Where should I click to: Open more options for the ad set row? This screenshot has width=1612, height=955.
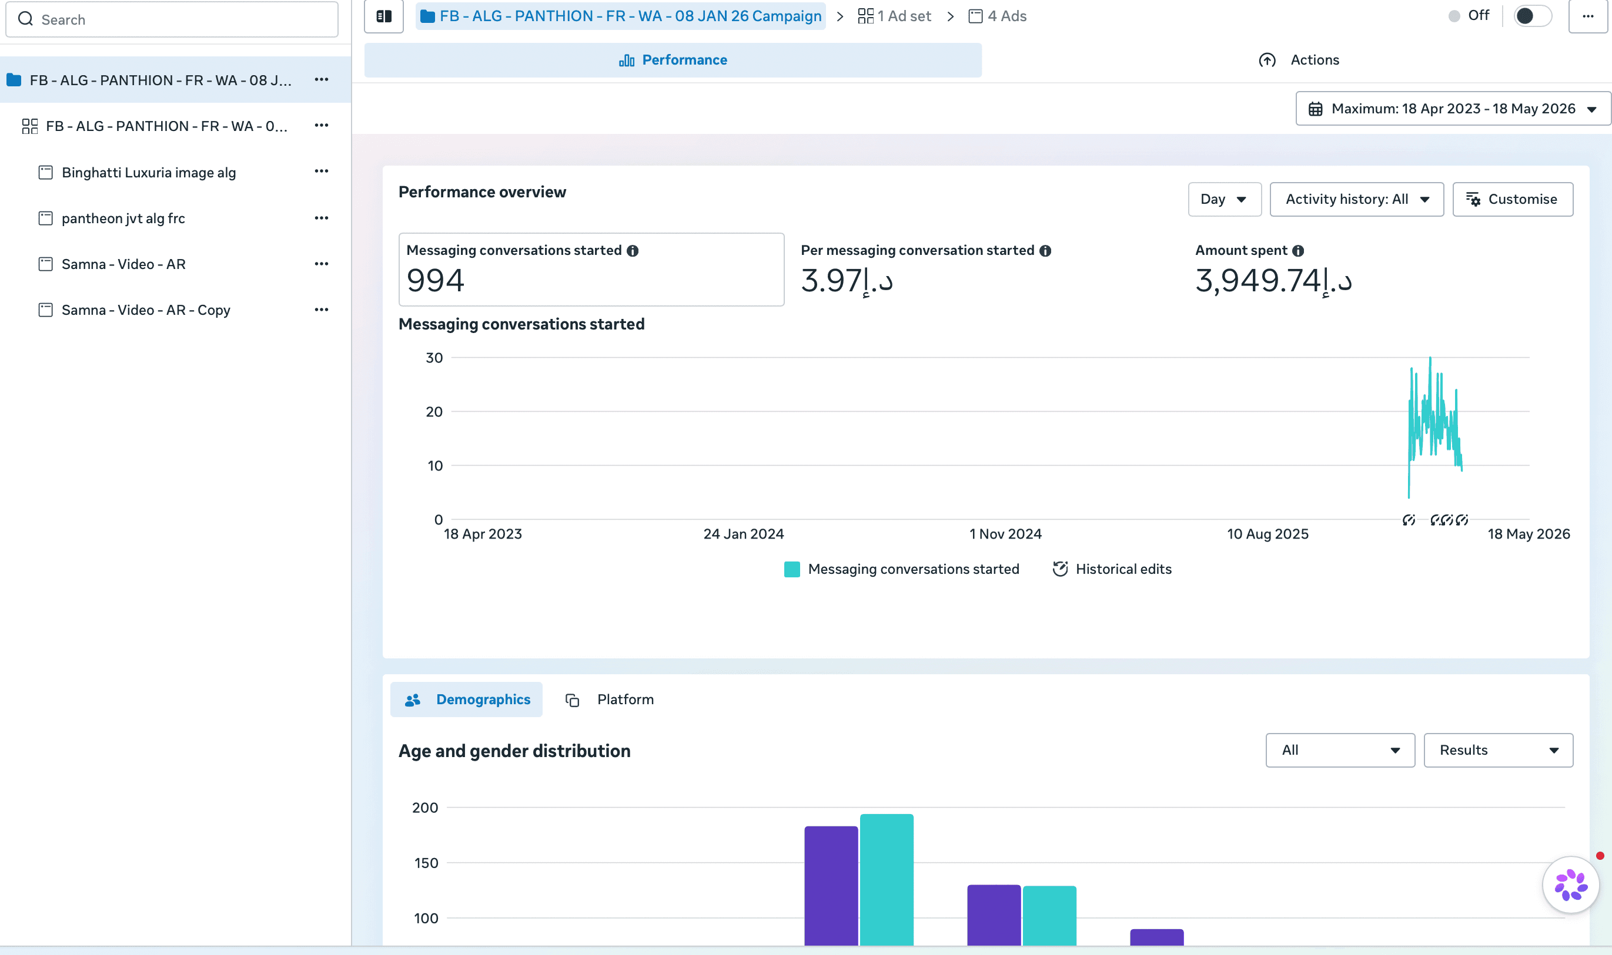coord(322,126)
